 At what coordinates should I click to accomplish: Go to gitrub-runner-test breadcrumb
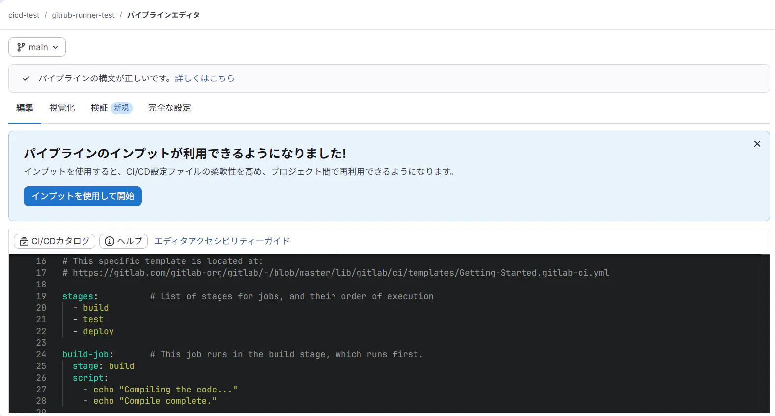coord(83,15)
